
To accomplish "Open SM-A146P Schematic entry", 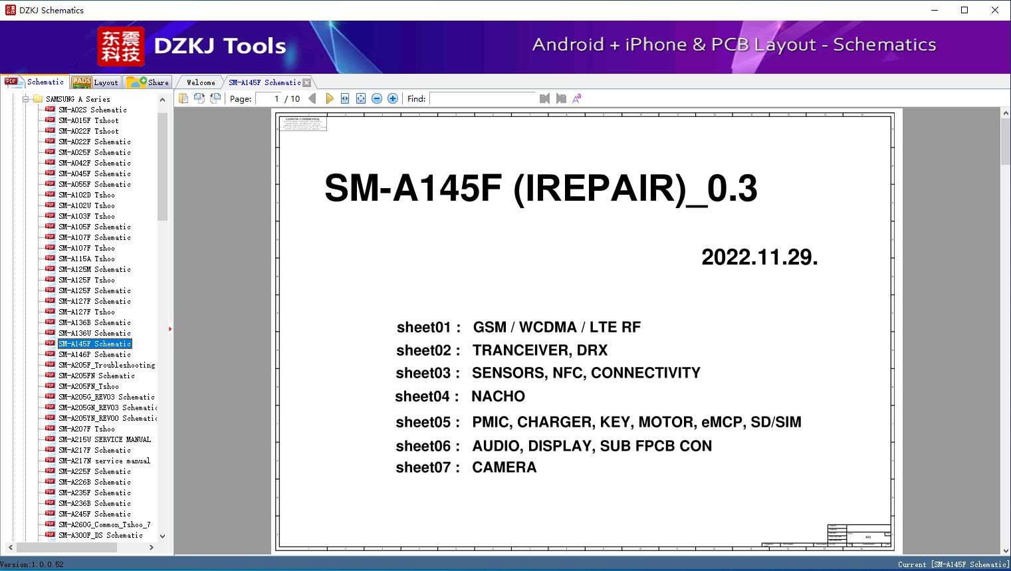I will pyautogui.click(x=94, y=354).
